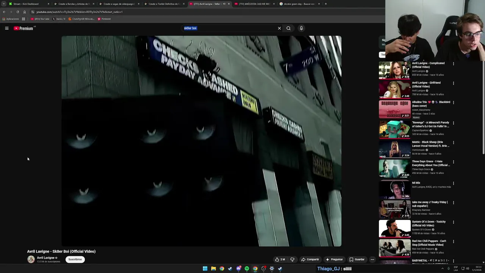Viewport: 485px width, 273px height.
Task: Open Avril Lavigne channel avatar
Action: 31,259
